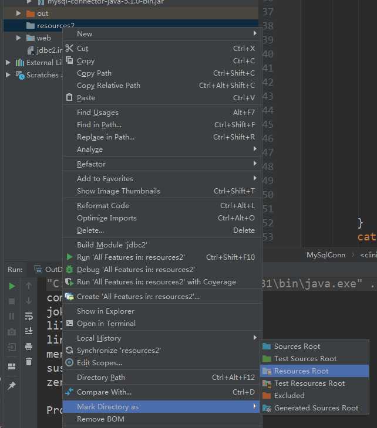Click the Up stack trace arrow
This screenshot has width=377, height=428.
coord(28,286)
